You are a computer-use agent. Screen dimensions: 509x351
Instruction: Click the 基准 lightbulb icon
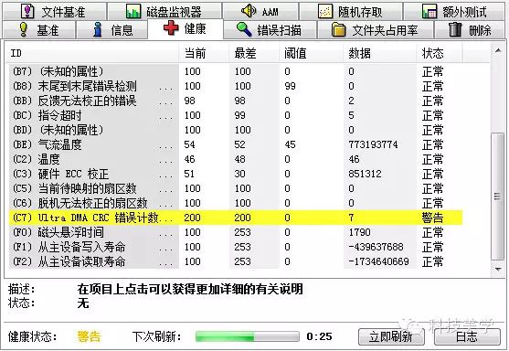point(24,29)
